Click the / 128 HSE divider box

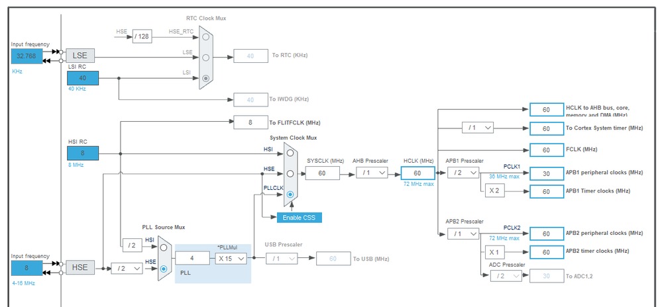142,36
